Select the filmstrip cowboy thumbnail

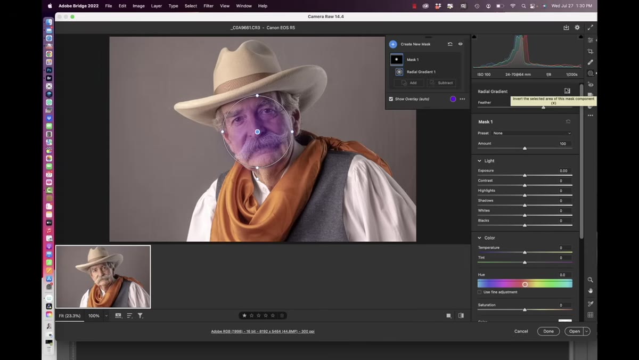103,276
